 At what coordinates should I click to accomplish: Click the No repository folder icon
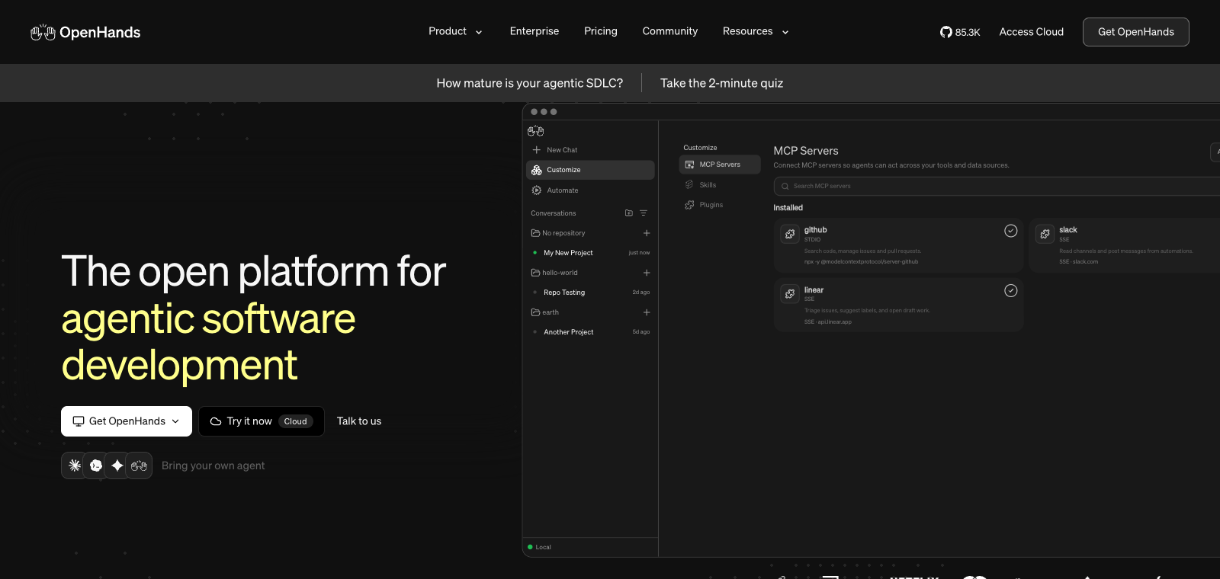[x=535, y=233]
